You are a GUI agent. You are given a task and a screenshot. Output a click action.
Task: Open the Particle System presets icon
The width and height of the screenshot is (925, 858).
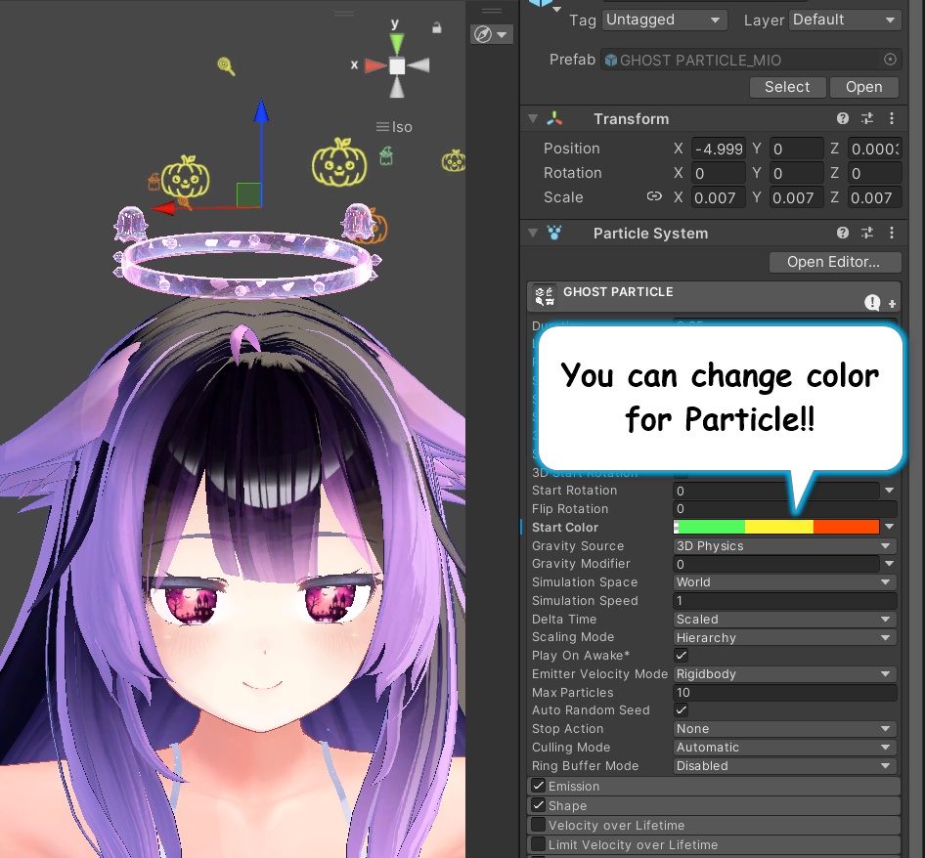coord(867,233)
